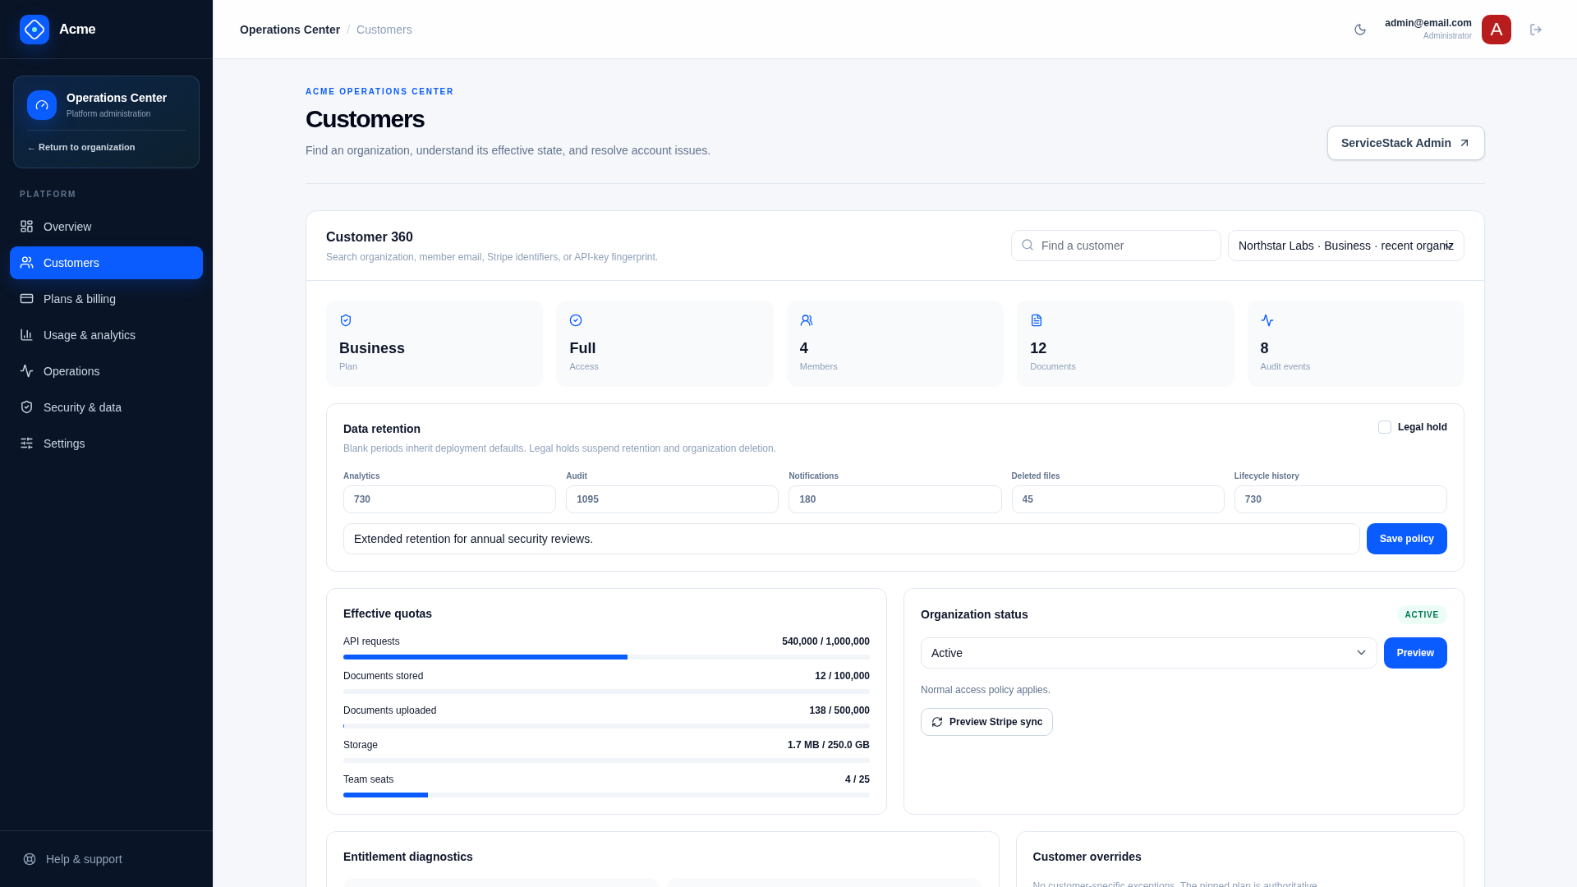Click Save policy button

(x=1406, y=539)
